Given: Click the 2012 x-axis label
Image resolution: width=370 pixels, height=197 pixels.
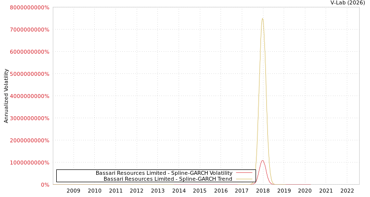Looking at the screenshot, I should pos(137,191).
